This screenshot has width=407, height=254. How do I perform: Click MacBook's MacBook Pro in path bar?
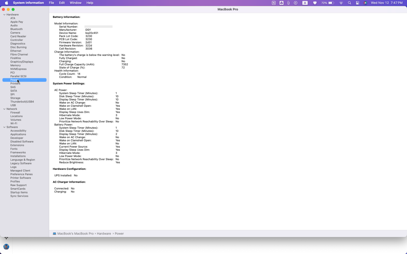(x=75, y=234)
